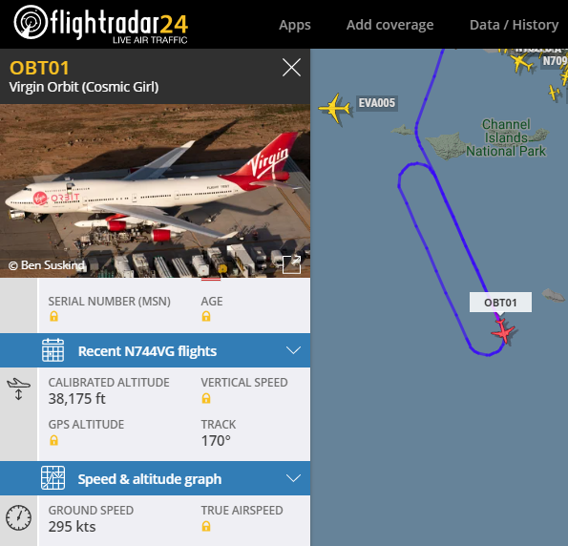Click the lock icon under Age

click(x=206, y=316)
